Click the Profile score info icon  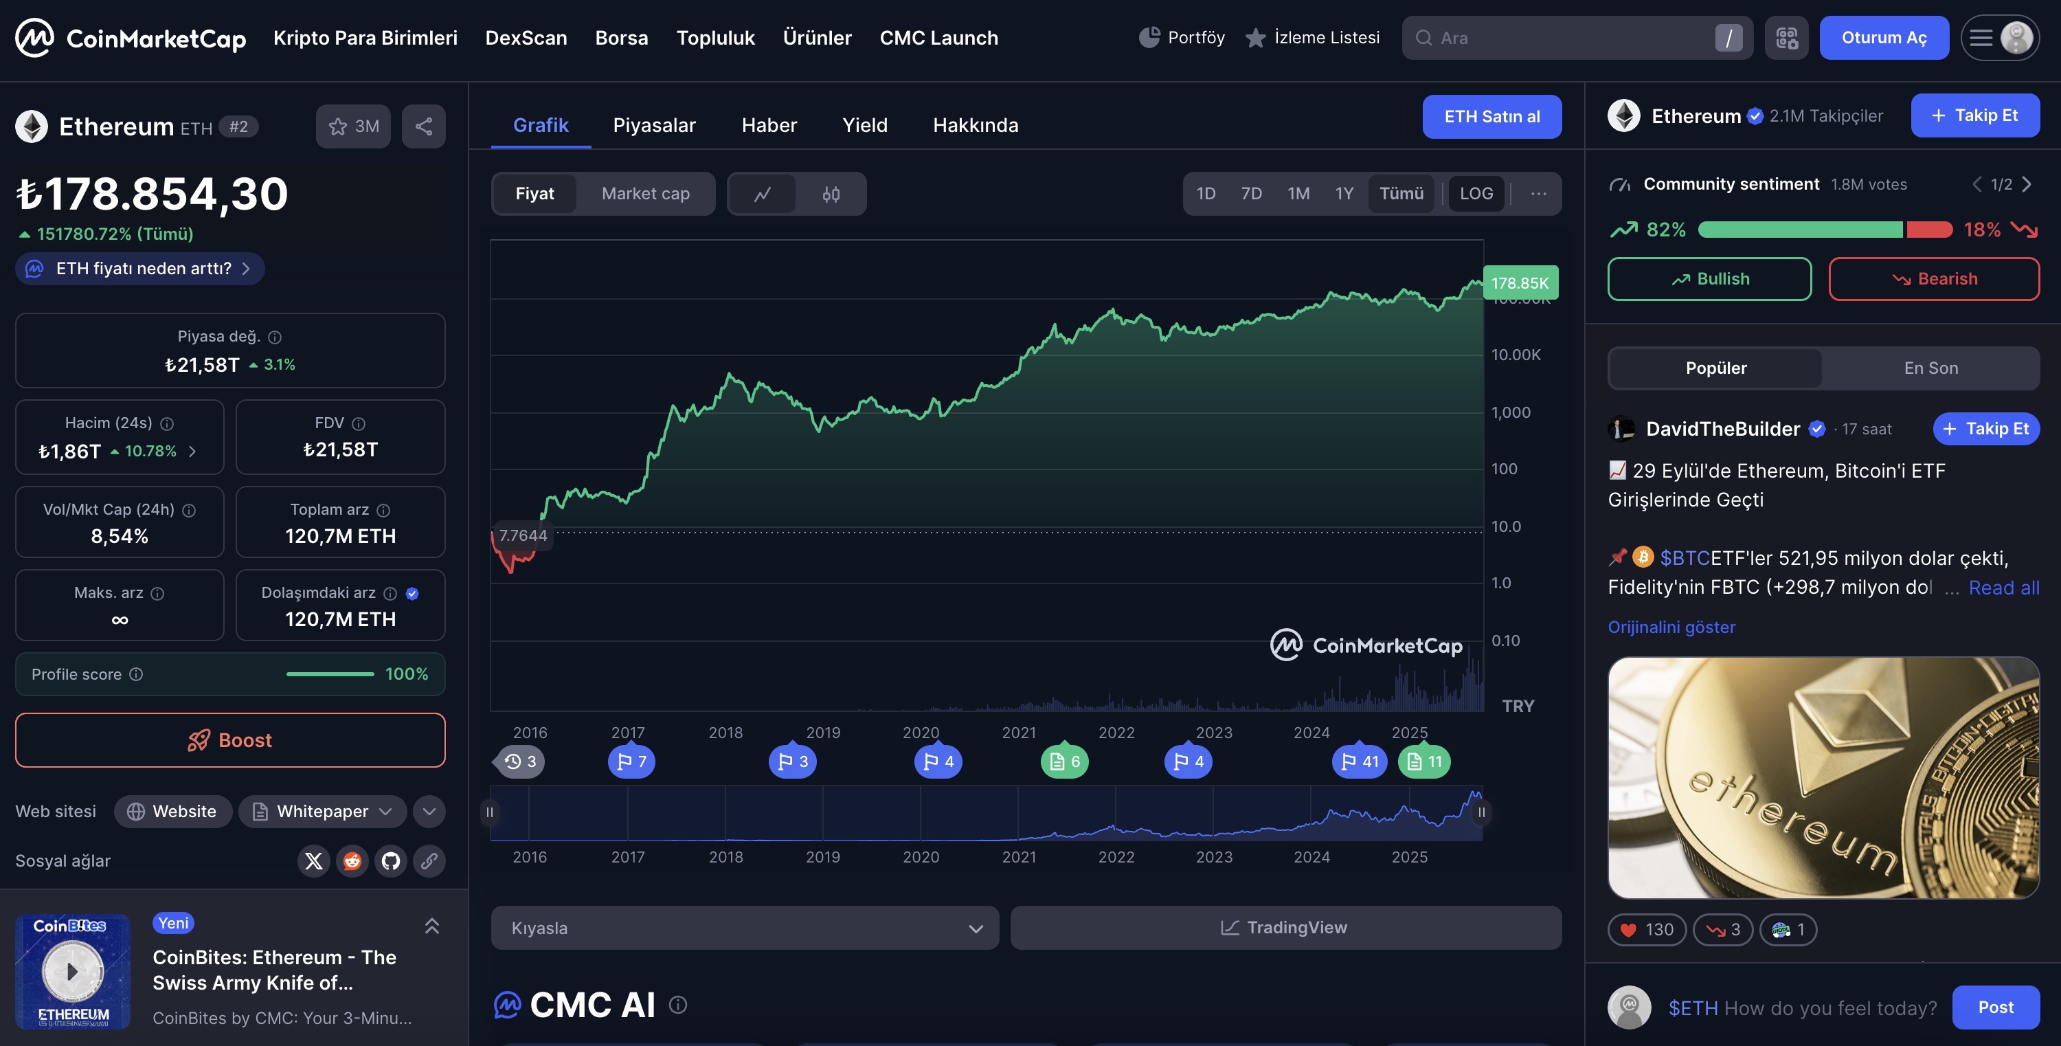[x=136, y=674]
